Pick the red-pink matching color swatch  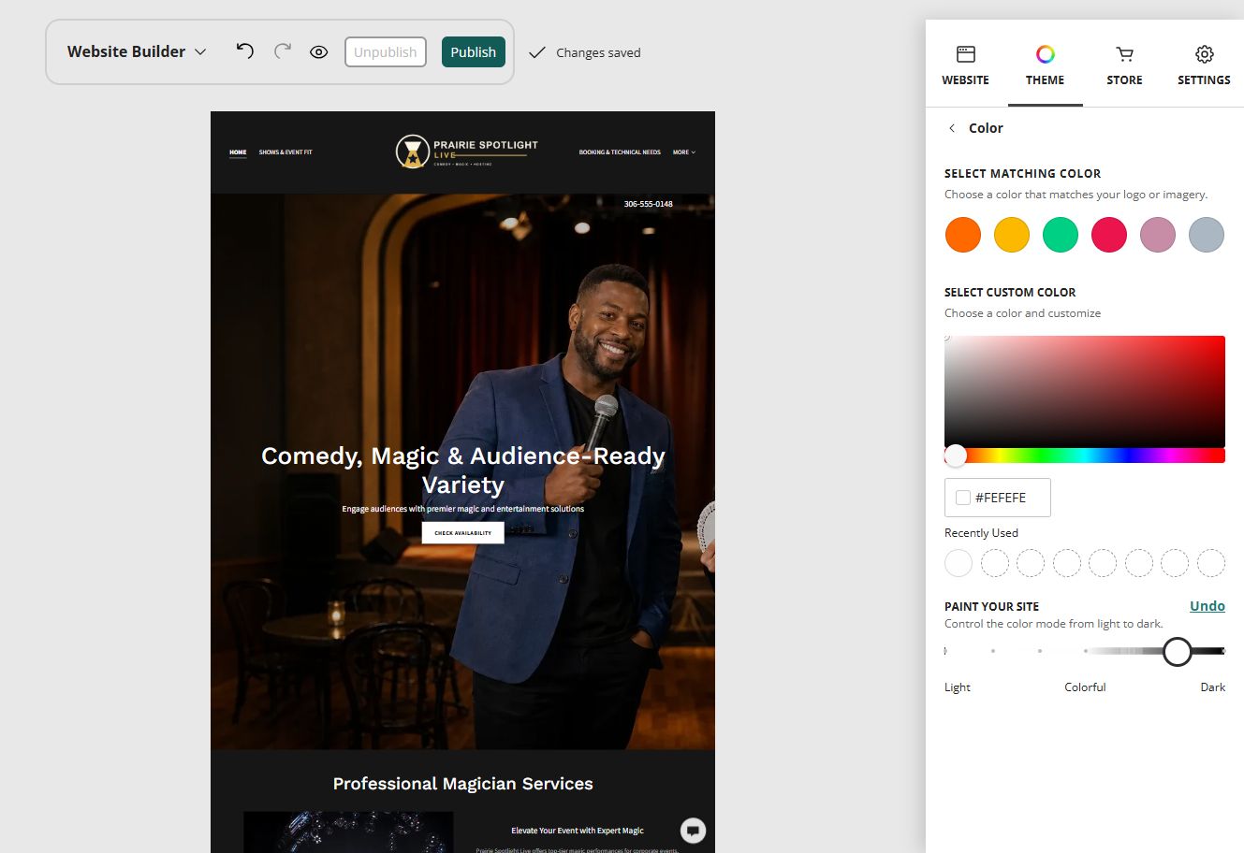tap(1109, 235)
